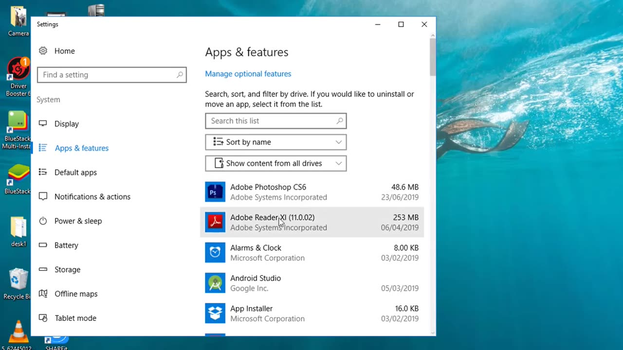The width and height of the screenshot is (623, 350).
Task: Select the BlueStacks desktop icon
Action: click(x=18, y=179)
